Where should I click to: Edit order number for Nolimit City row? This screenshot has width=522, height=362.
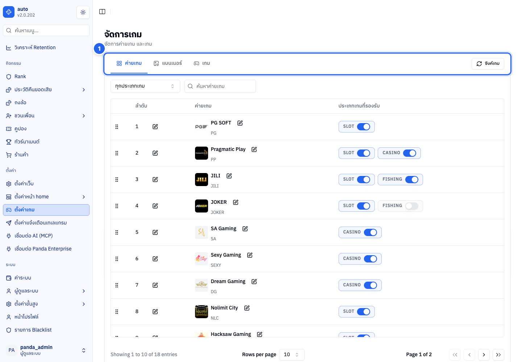pos(155,312)
